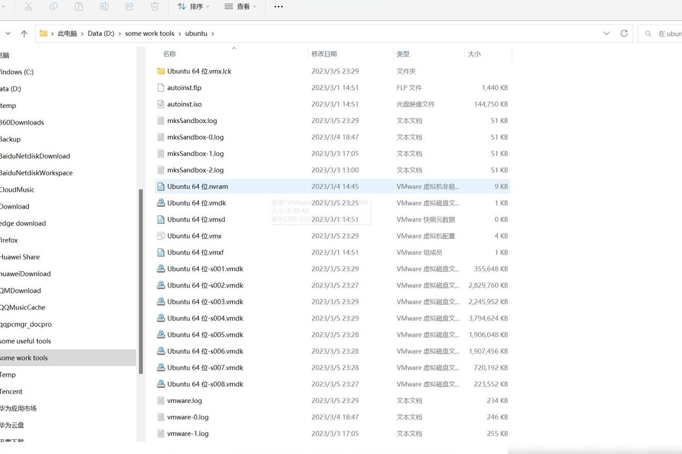Click the Paste clipboard icon in toolbar
682x454 pixels.
[79, 6]
